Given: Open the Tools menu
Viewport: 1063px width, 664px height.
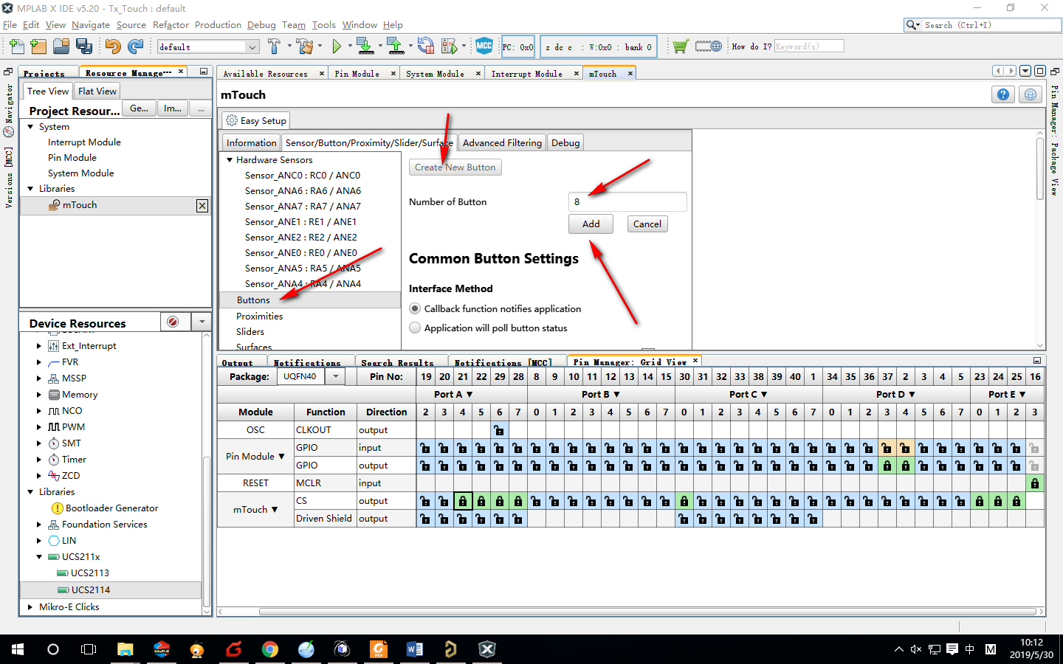Looking at the screenshot, I should point(323,25).
